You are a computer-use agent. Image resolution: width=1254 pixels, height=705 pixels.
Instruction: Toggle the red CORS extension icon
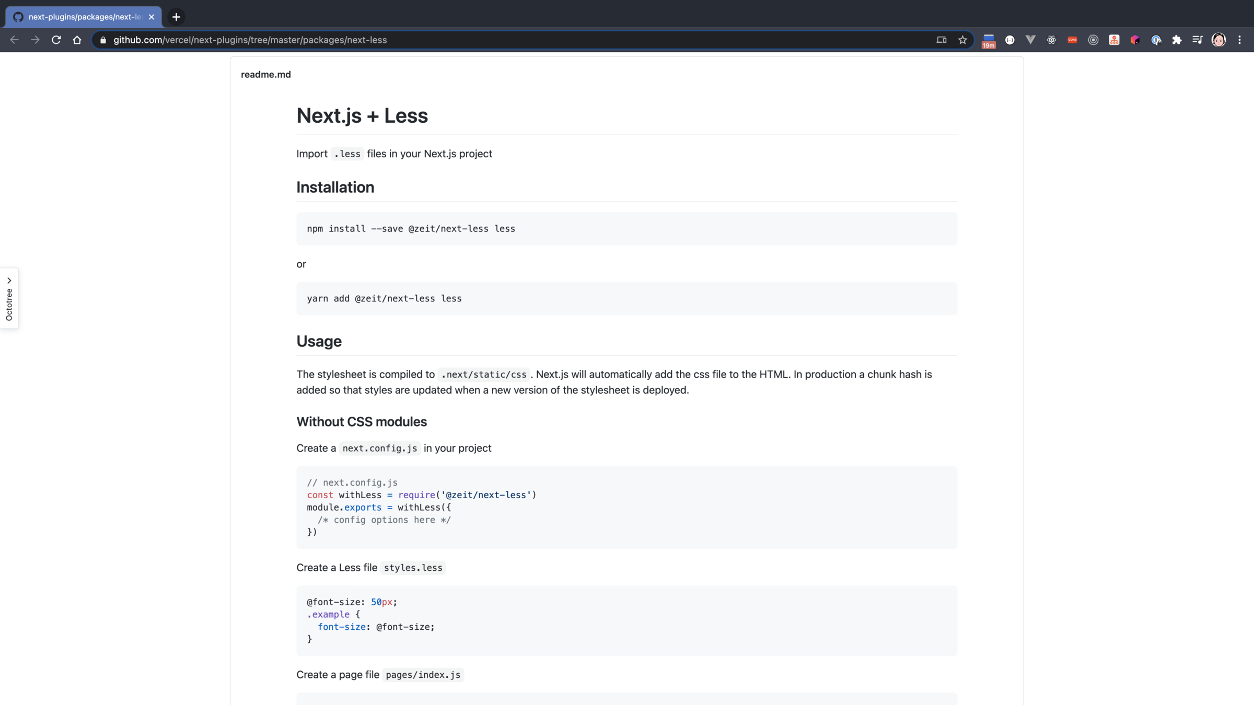[1072, 40]
